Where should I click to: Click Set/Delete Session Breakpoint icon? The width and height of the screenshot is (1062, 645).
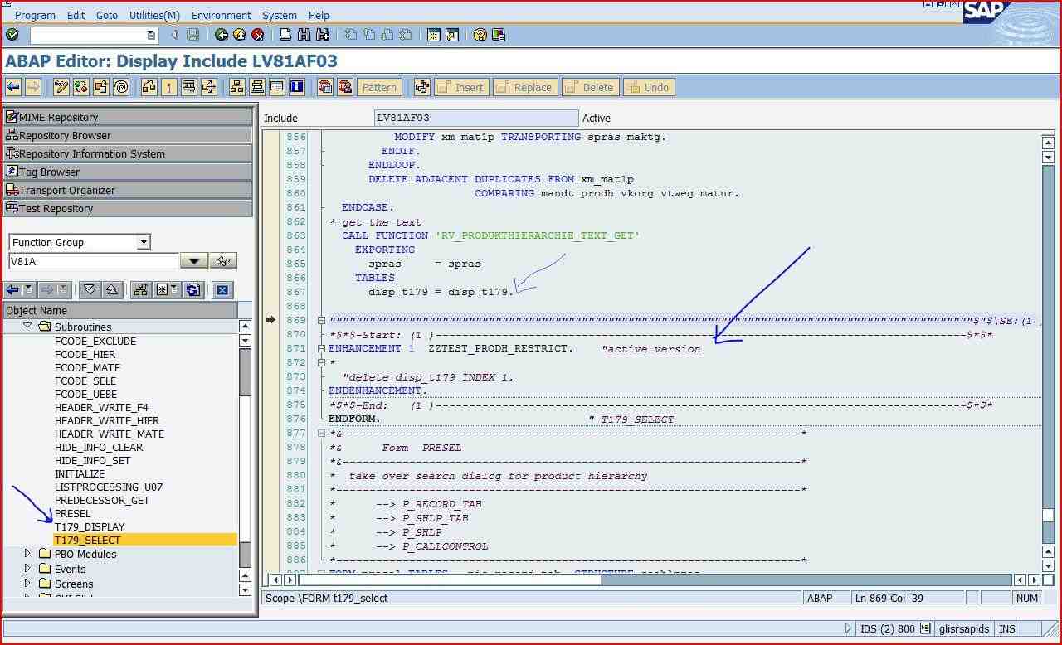pyautogui.click(x=325, y=87)
